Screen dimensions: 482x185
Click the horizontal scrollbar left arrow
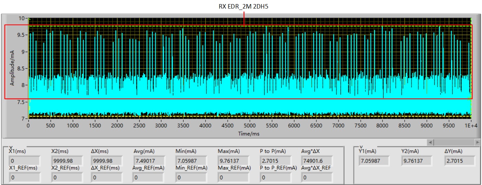tap(431, 142)
